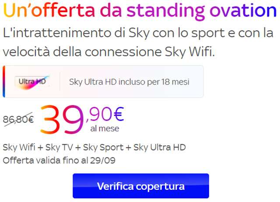This screenshot has width=280, height=202.
Task: Click the word 'ovation' in the title
Action: (x=243, y=10)
